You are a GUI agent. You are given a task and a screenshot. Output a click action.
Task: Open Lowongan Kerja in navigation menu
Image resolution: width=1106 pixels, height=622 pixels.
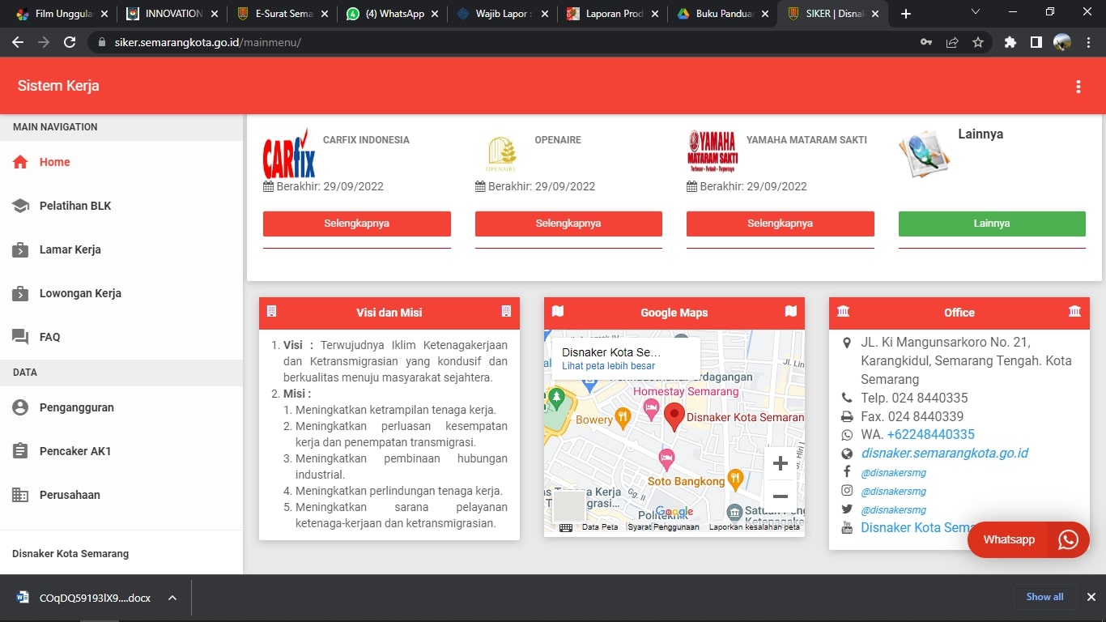80,293
